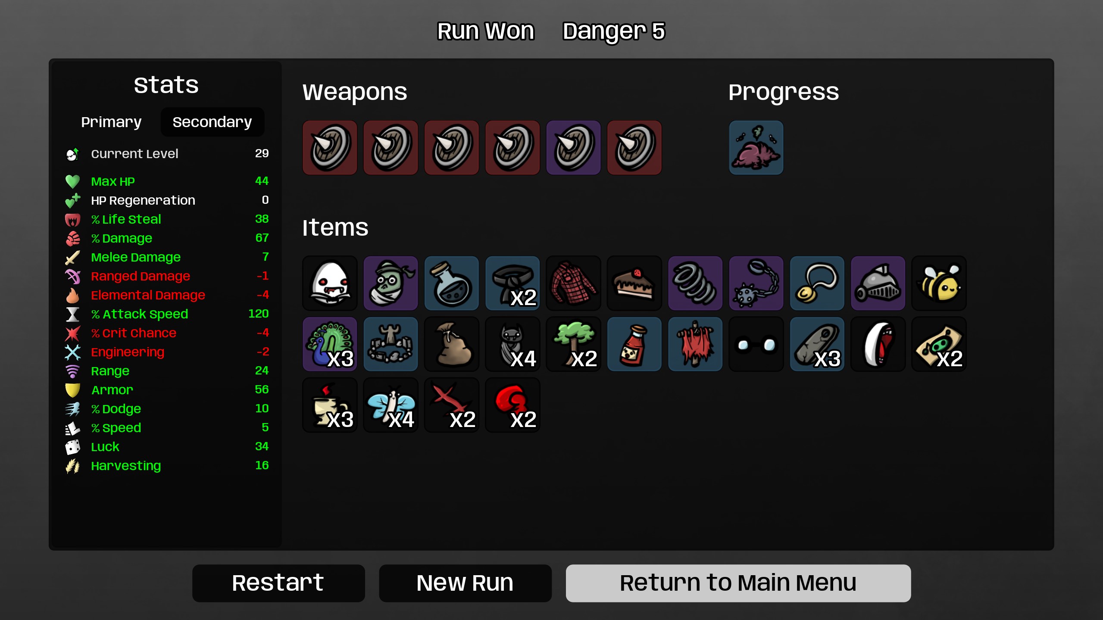The image size is (1103, 620).
Task: Select the red plaid shirt item
Action: [x=573, y=284]
